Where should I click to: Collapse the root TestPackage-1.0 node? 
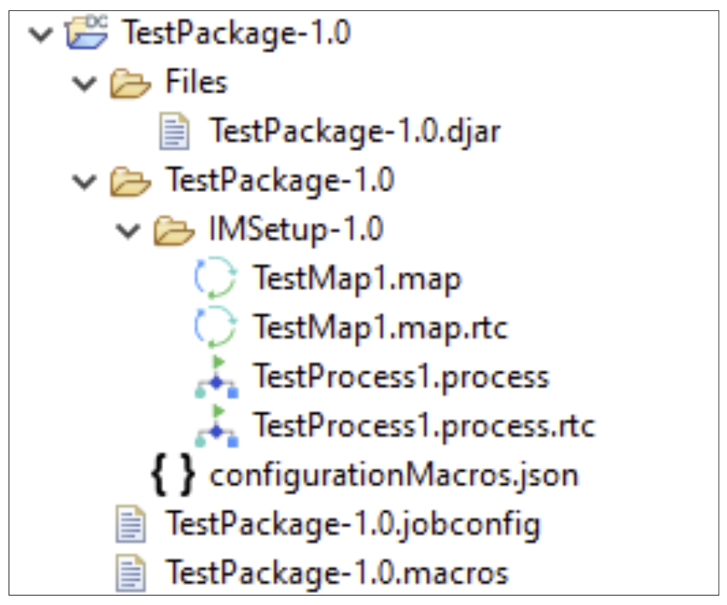(x=38, y=35)
